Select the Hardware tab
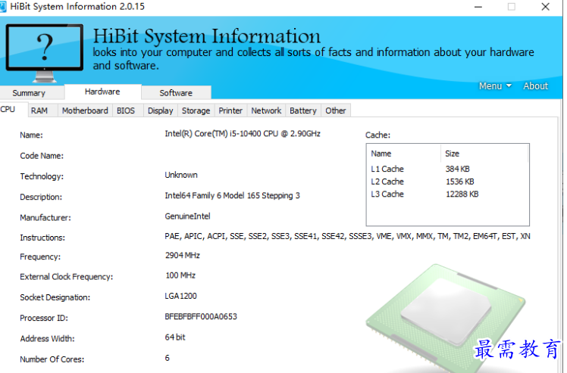Viewport: 567px width, 373px height. (102, 92)
